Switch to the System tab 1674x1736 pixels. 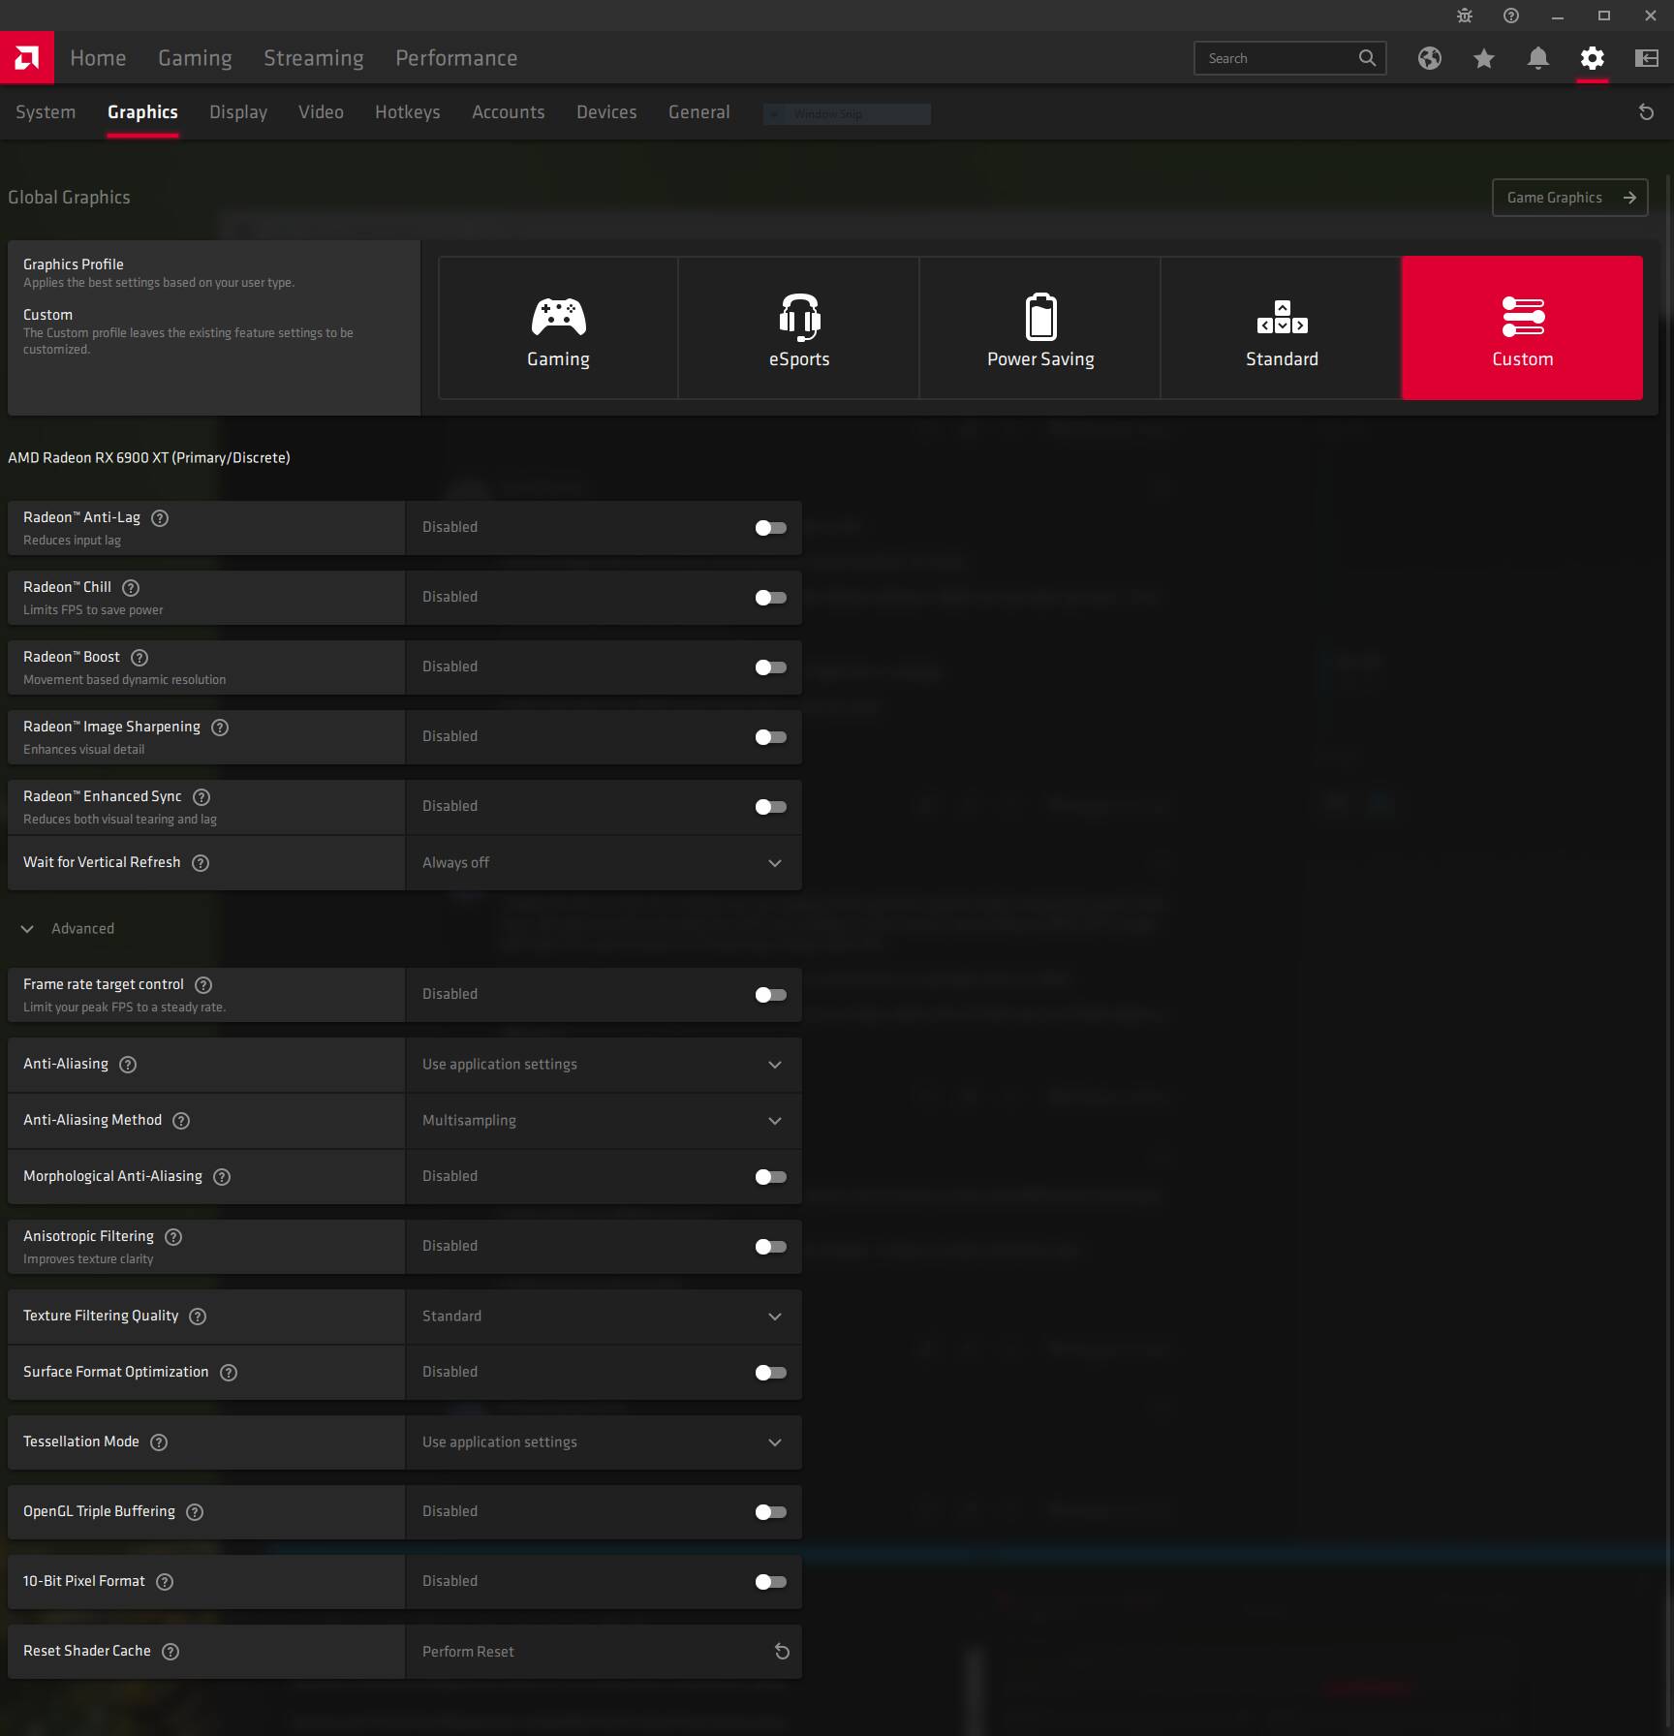(x=46, y=112)
